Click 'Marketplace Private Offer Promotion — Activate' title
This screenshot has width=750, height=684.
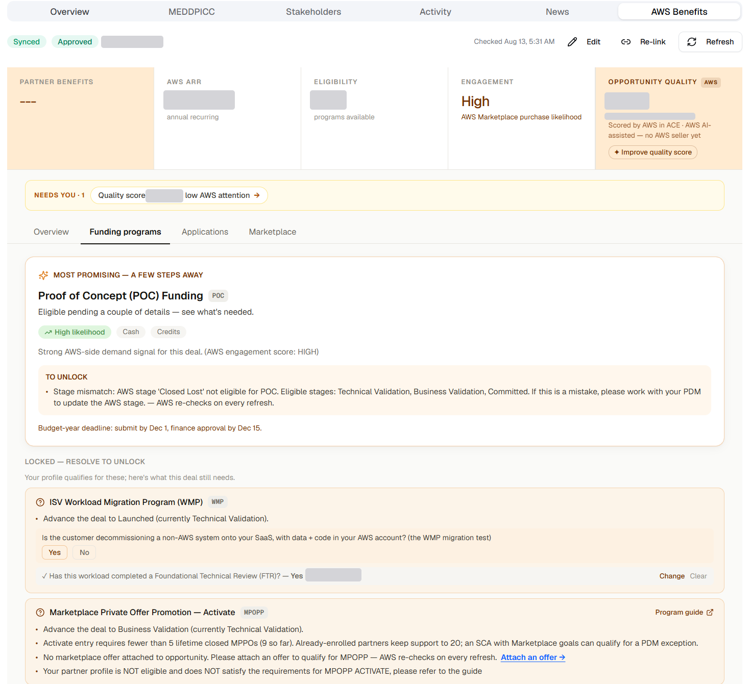[142, 613]
